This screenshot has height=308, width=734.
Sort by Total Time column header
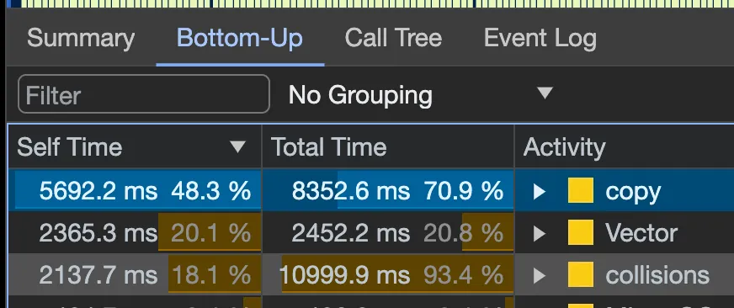[388, 147]
